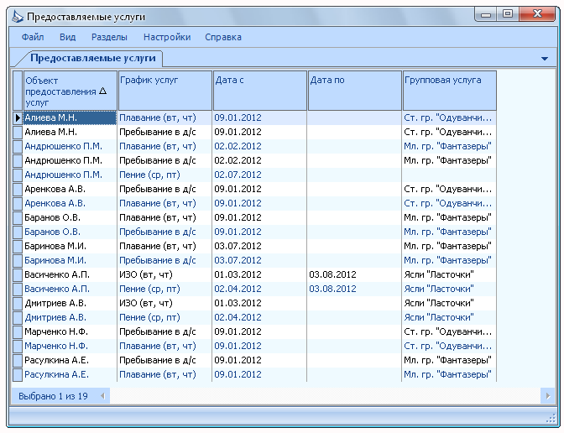
Task: Select the Ст. гр. "Одуванчи..." cell for Марченко Пребывание row
Action: [x=449, y=332]
